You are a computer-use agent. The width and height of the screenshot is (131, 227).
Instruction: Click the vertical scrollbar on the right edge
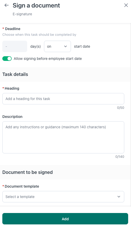tap(130, 115)
